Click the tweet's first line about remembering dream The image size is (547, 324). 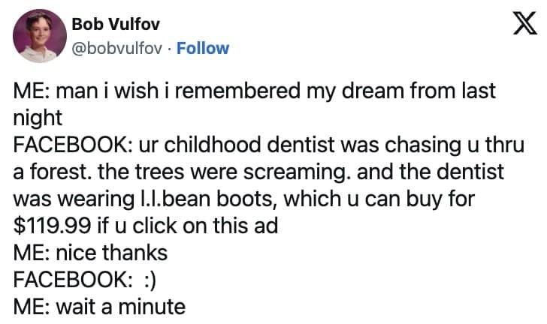(255, 91)
